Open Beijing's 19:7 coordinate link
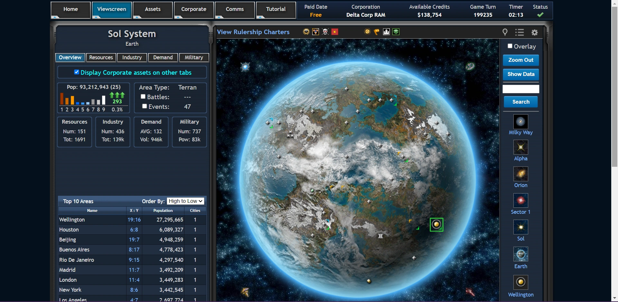 coord(134,240)
